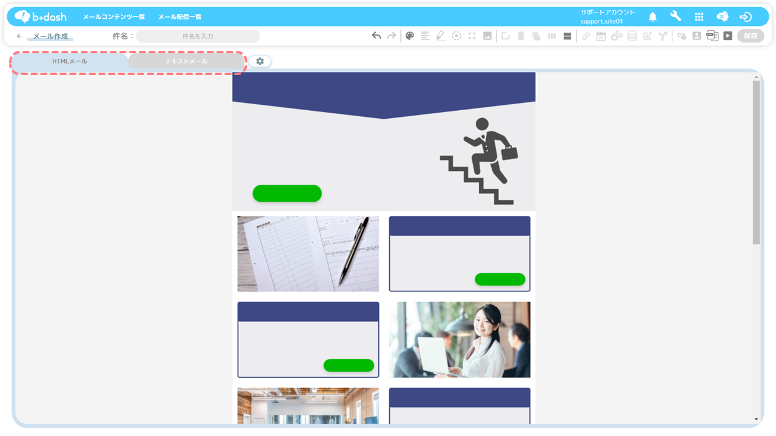This screenshot has width=776, height=436.
Task: Click the dotted circle toolbar icon
Action: (x=457, y=36)
